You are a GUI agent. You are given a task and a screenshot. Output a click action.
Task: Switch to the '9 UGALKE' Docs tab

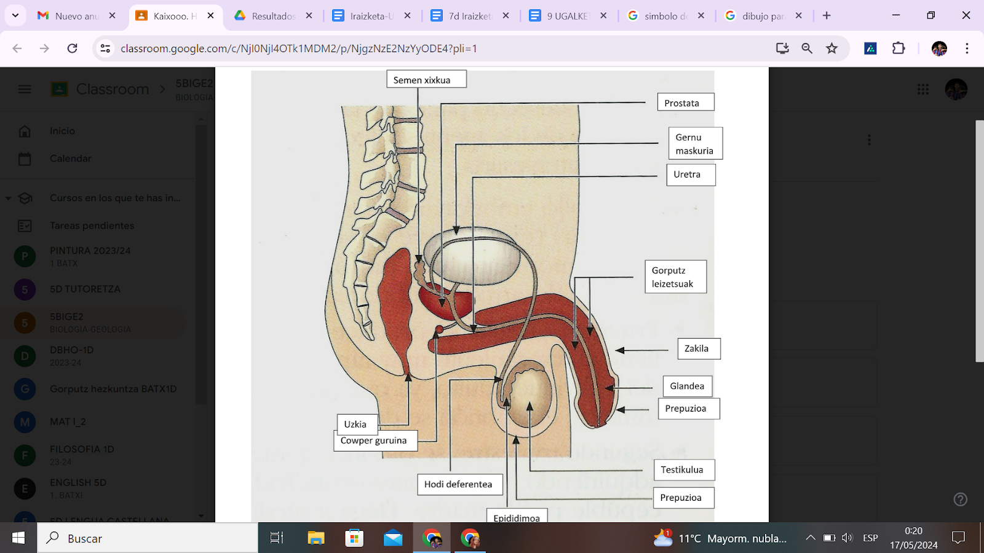click(568, 16)
